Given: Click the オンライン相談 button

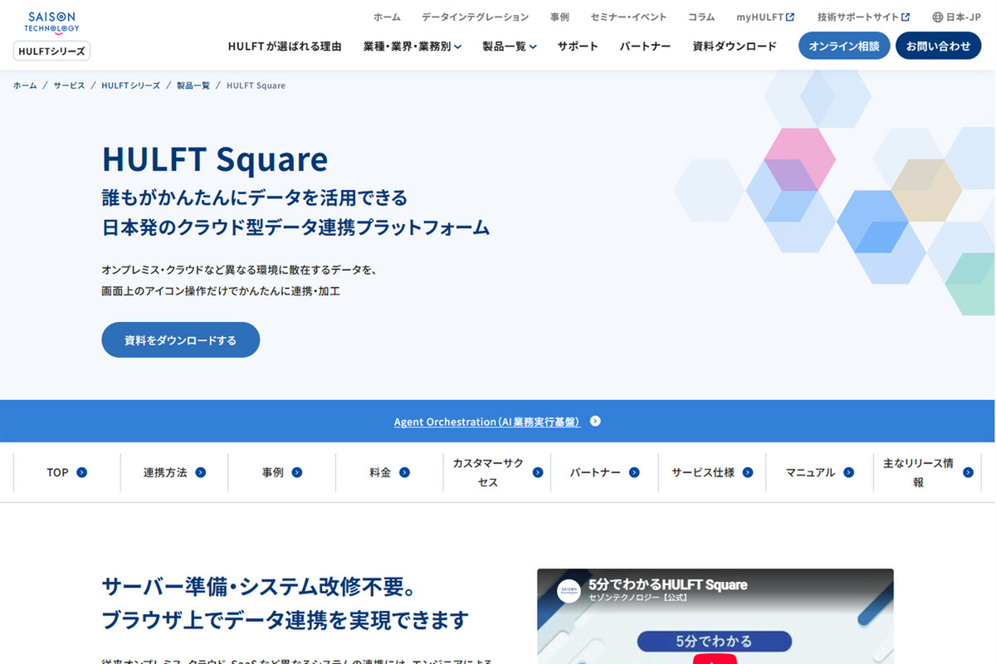Looking at the screenshot, I should click(844, 46).
